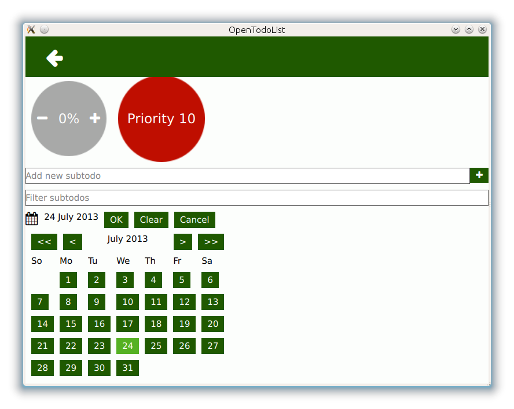Jump forward one year with >> button
This screenshot has width=514, height=409.
tap(211, 242)
